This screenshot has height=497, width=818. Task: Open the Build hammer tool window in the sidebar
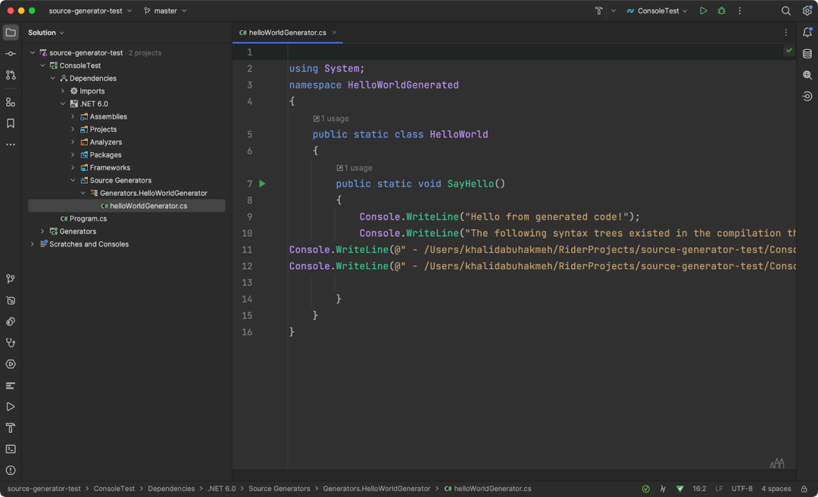11,427
